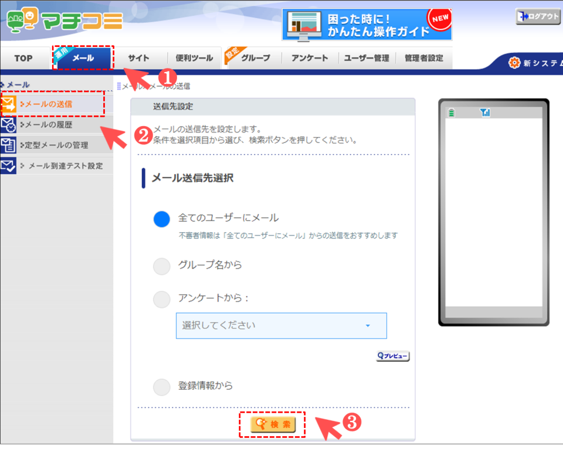Select the "全てのユーザーにメール" radio button

tap(161, 219)
